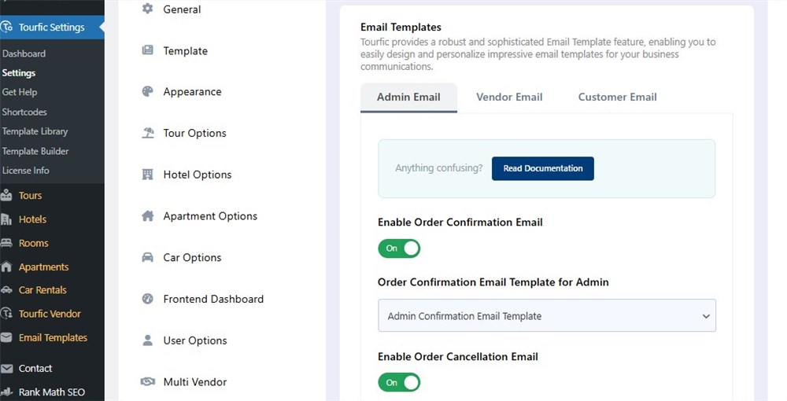This screenshot has height=401, width=787.
Task: Disable the Order Confirmation Email toggle
Action: (x=399, y=248)
